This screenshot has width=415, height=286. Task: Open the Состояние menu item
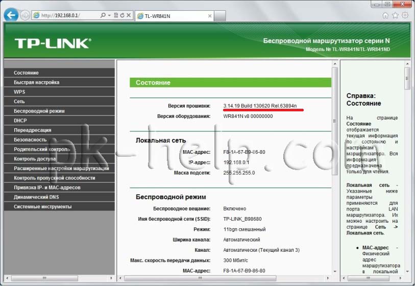coord(60,73)
